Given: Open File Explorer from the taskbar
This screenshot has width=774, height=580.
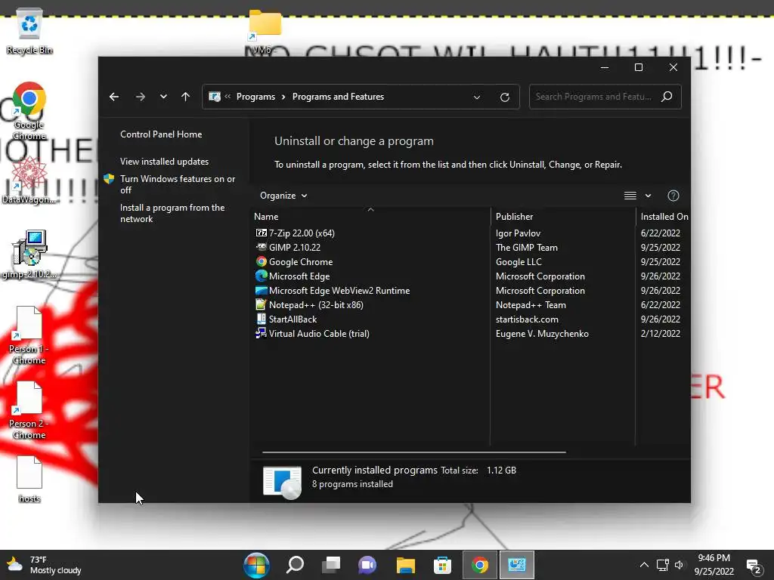Looking at the screenshot, I should tap(405, 565).
